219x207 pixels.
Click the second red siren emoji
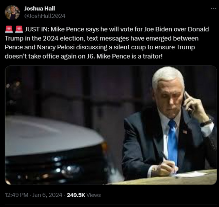19,30
